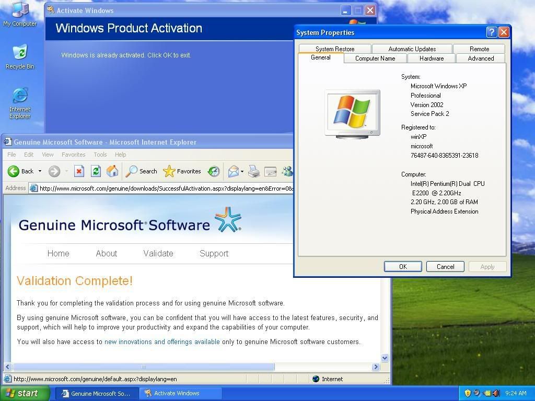Screen dimensions: 535x401
Task: Open the Help menu in Internet Explorer
Action: [x=121, y=155]
